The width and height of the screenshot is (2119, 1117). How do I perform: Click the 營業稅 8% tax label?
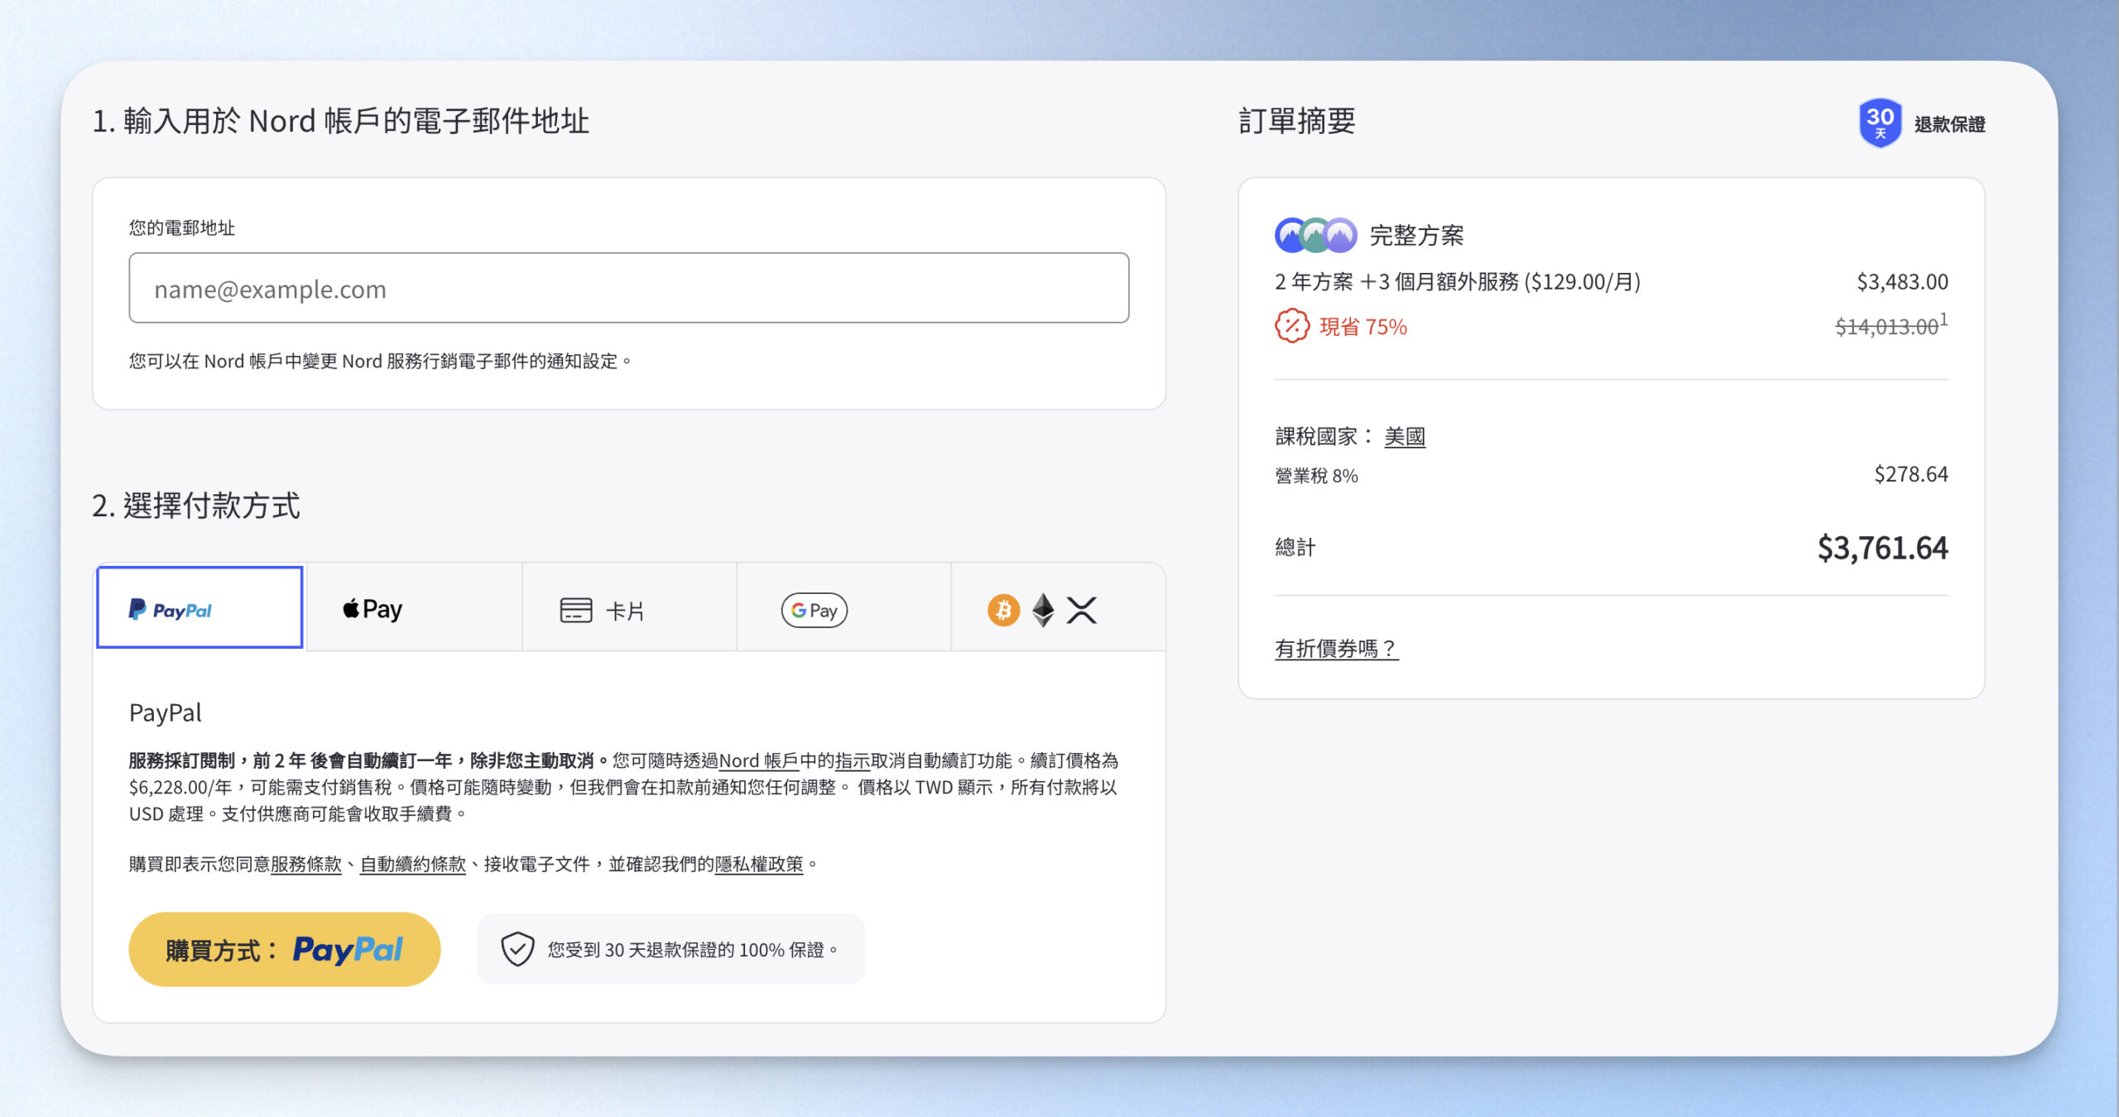click(x=1316, y=476)
